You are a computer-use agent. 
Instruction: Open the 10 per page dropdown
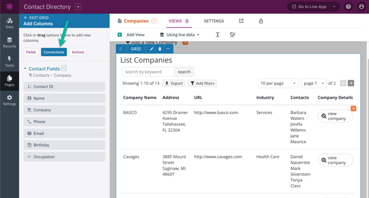(x=278, y=83)
